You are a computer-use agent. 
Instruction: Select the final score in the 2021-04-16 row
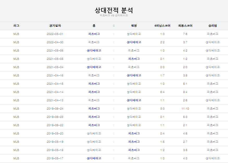(185, 75)
